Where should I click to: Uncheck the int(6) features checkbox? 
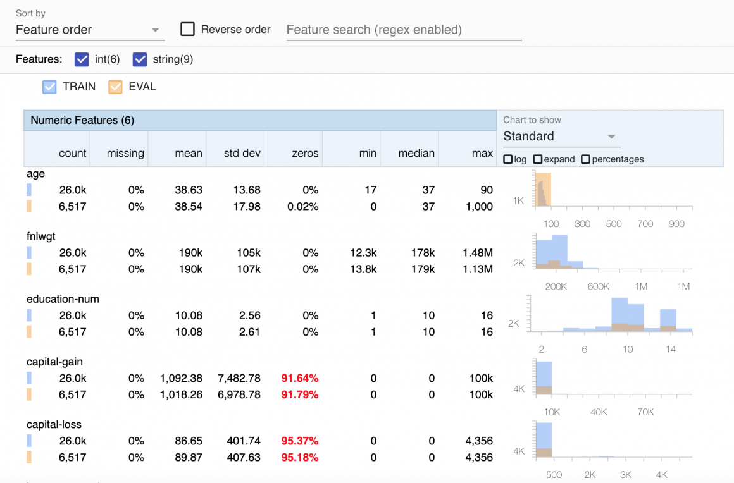(82, 59)
